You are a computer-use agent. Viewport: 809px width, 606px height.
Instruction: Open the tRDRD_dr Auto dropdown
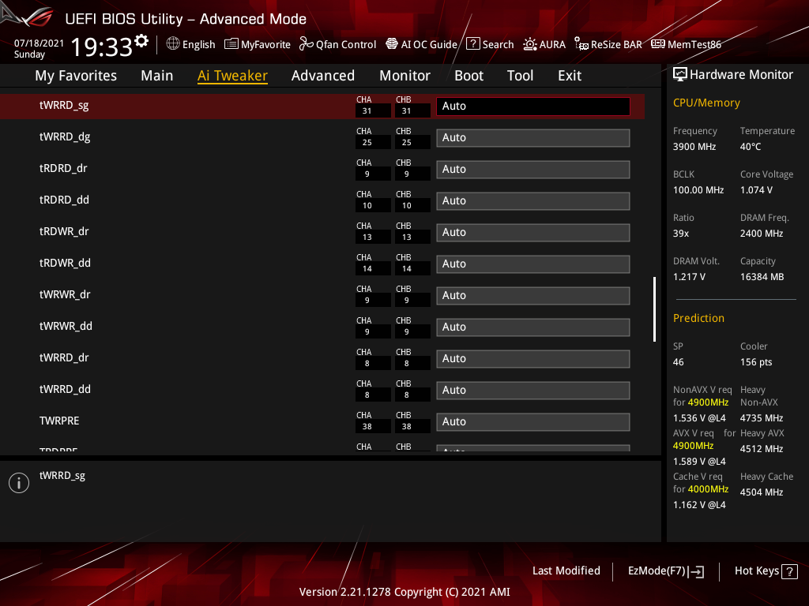pyautogui.click(x=532, y=169)
